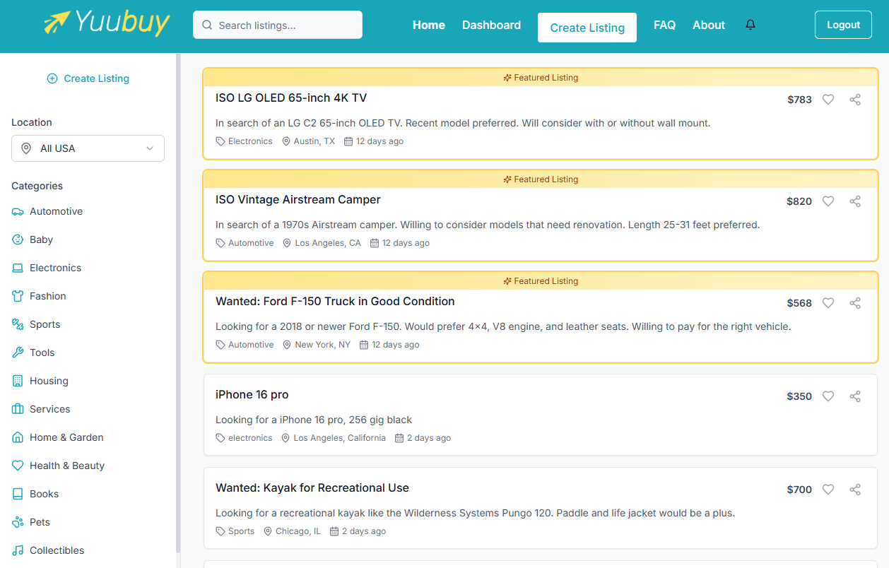Click the Health & Beauty heart icon
The width and height of the screenshot is (889, 568).
(18, 466)
